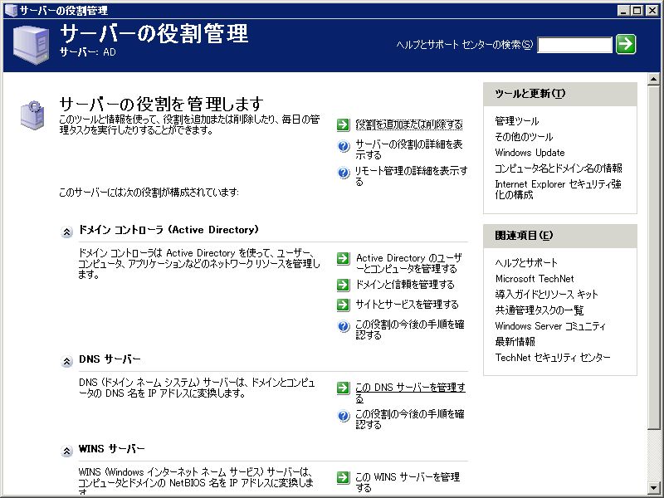The width and height of the screenshot is (664, 498).
Task: Click the vertical scrollbar up arrow
Action: click(x=653, y=79)
